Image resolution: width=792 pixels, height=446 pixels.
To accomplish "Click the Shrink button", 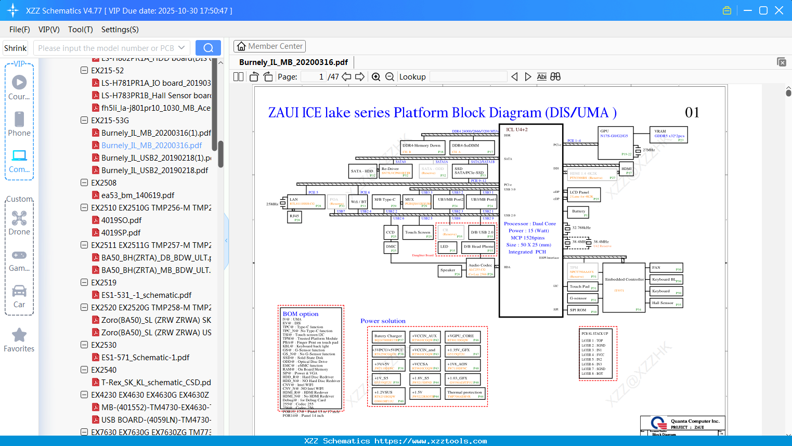I will tap(15, 48).
